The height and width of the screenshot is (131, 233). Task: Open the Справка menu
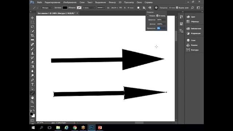149,3
